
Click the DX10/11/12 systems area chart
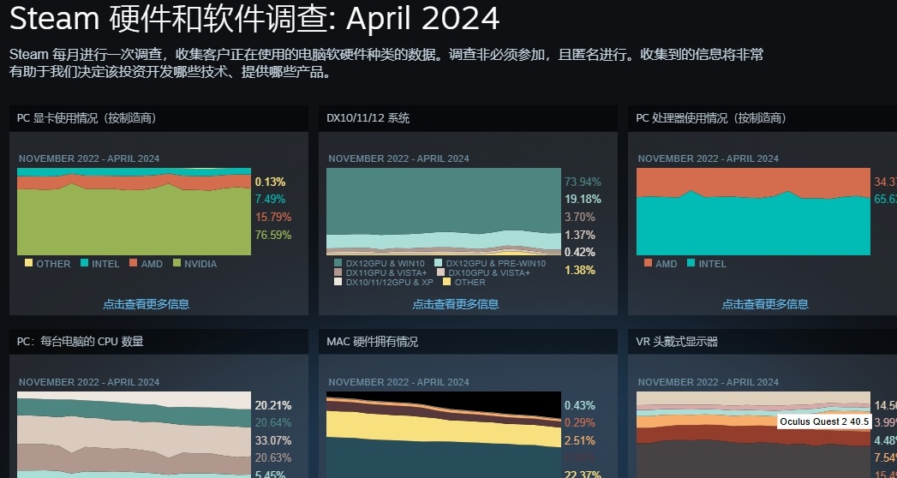point(444,211)
